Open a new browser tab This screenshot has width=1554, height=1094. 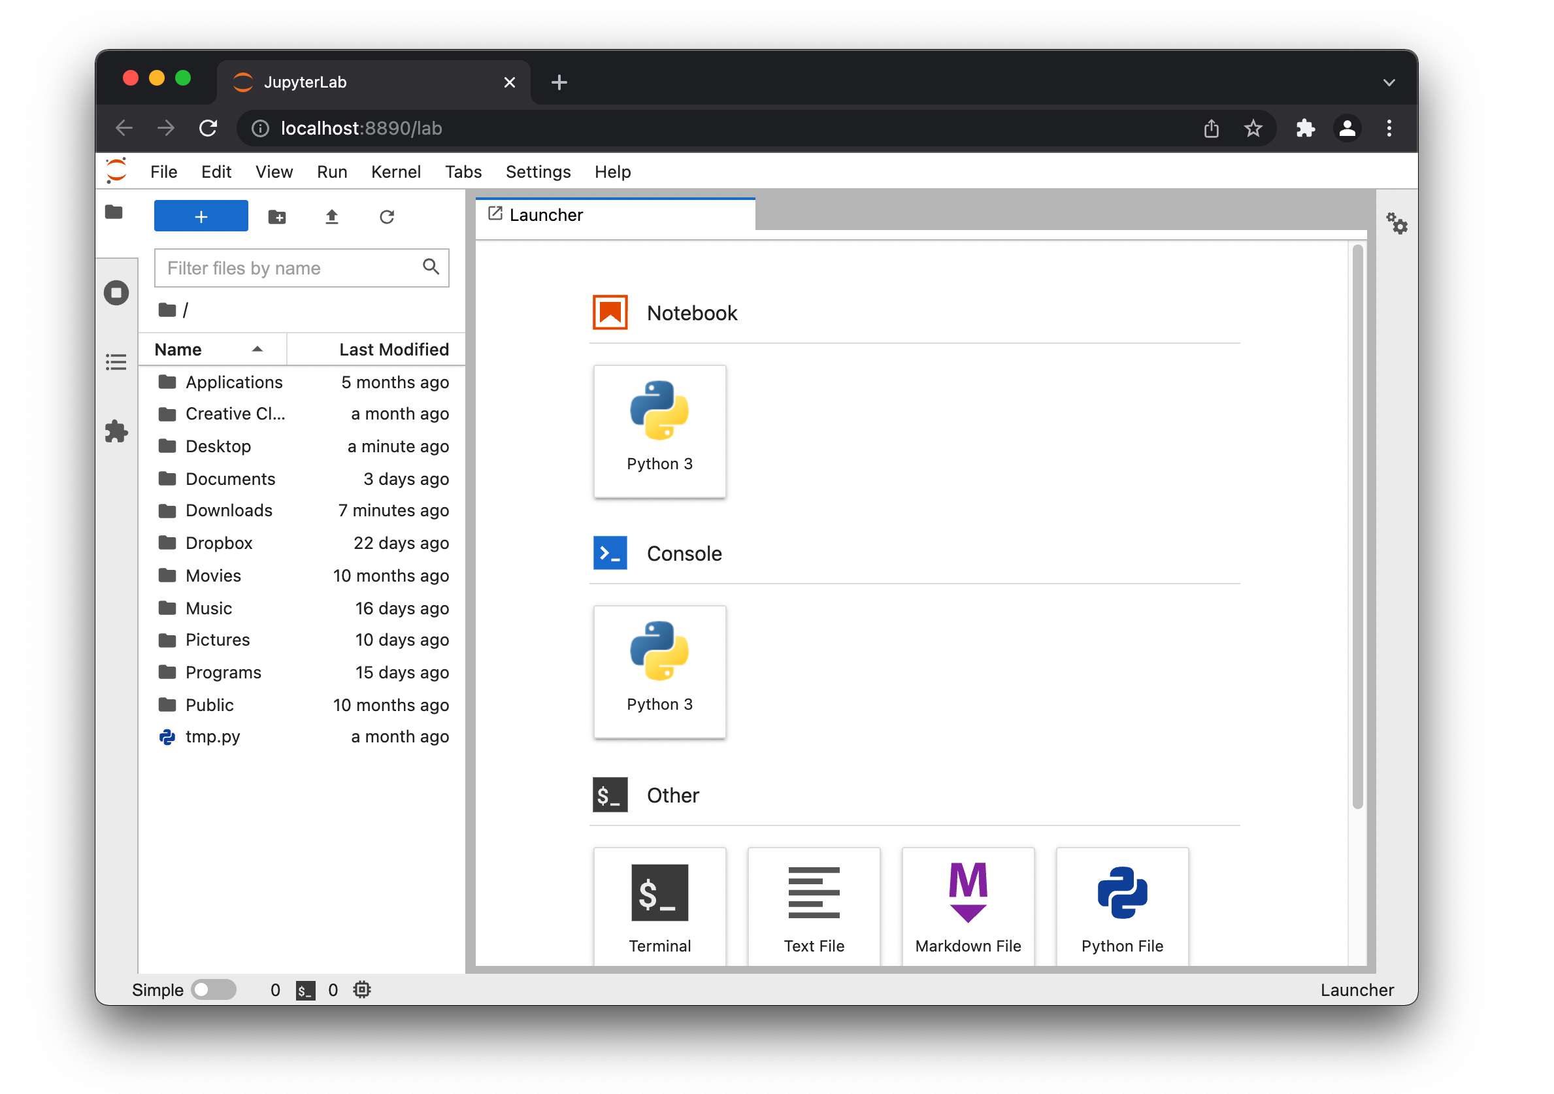click(x=559, y=82)
